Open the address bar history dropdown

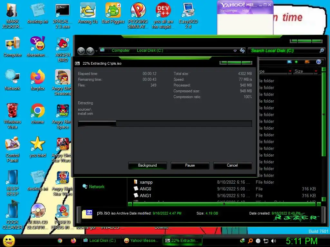click(235, 50)
